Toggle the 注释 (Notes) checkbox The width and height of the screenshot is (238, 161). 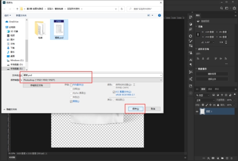click(71, 89)
